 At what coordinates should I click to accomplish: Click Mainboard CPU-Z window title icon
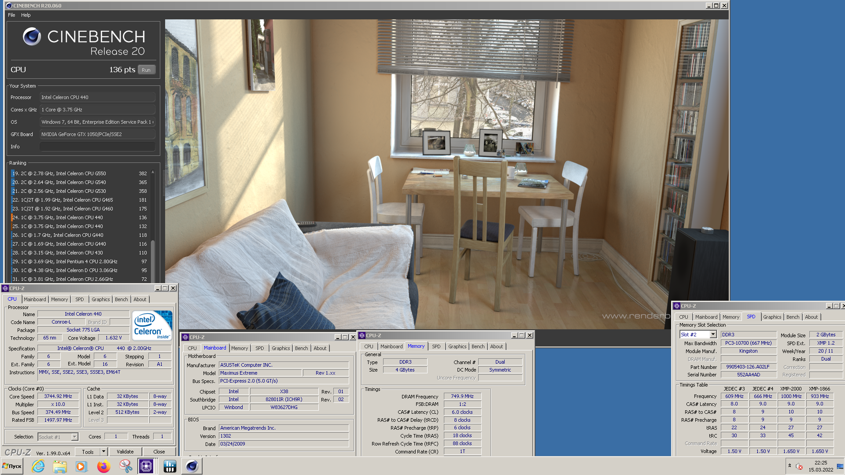click(185, 337)
